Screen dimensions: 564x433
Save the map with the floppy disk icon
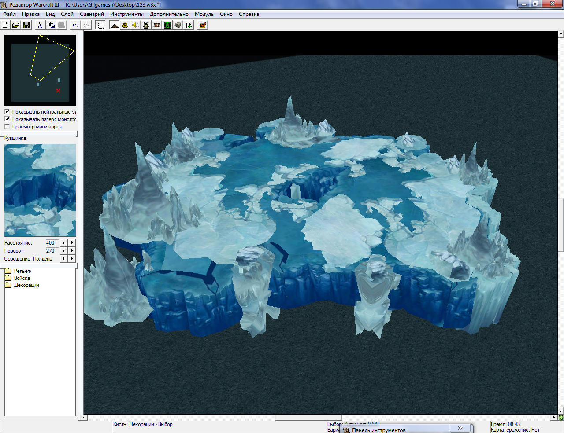tap(26, 25)
